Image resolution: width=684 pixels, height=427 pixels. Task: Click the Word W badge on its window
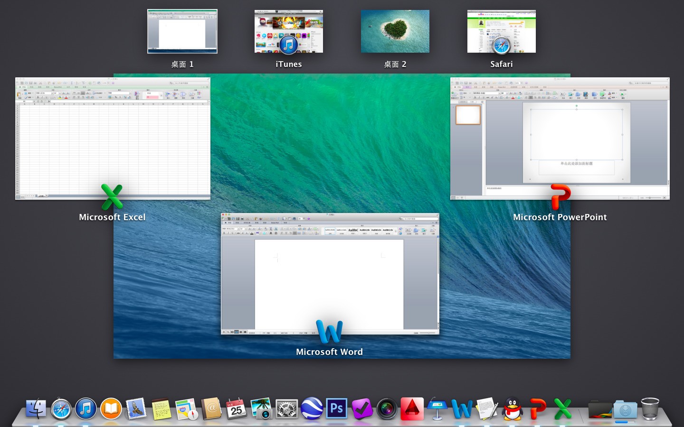point(329,332)
